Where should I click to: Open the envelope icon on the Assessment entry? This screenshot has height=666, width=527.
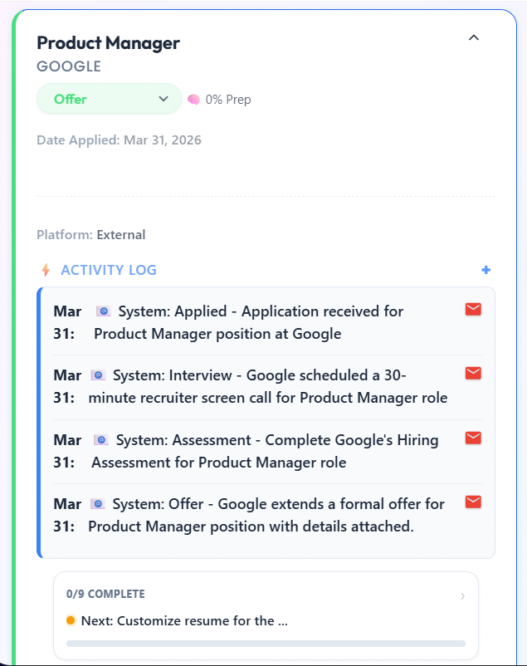pyautogui.click(x=472, y=438)
